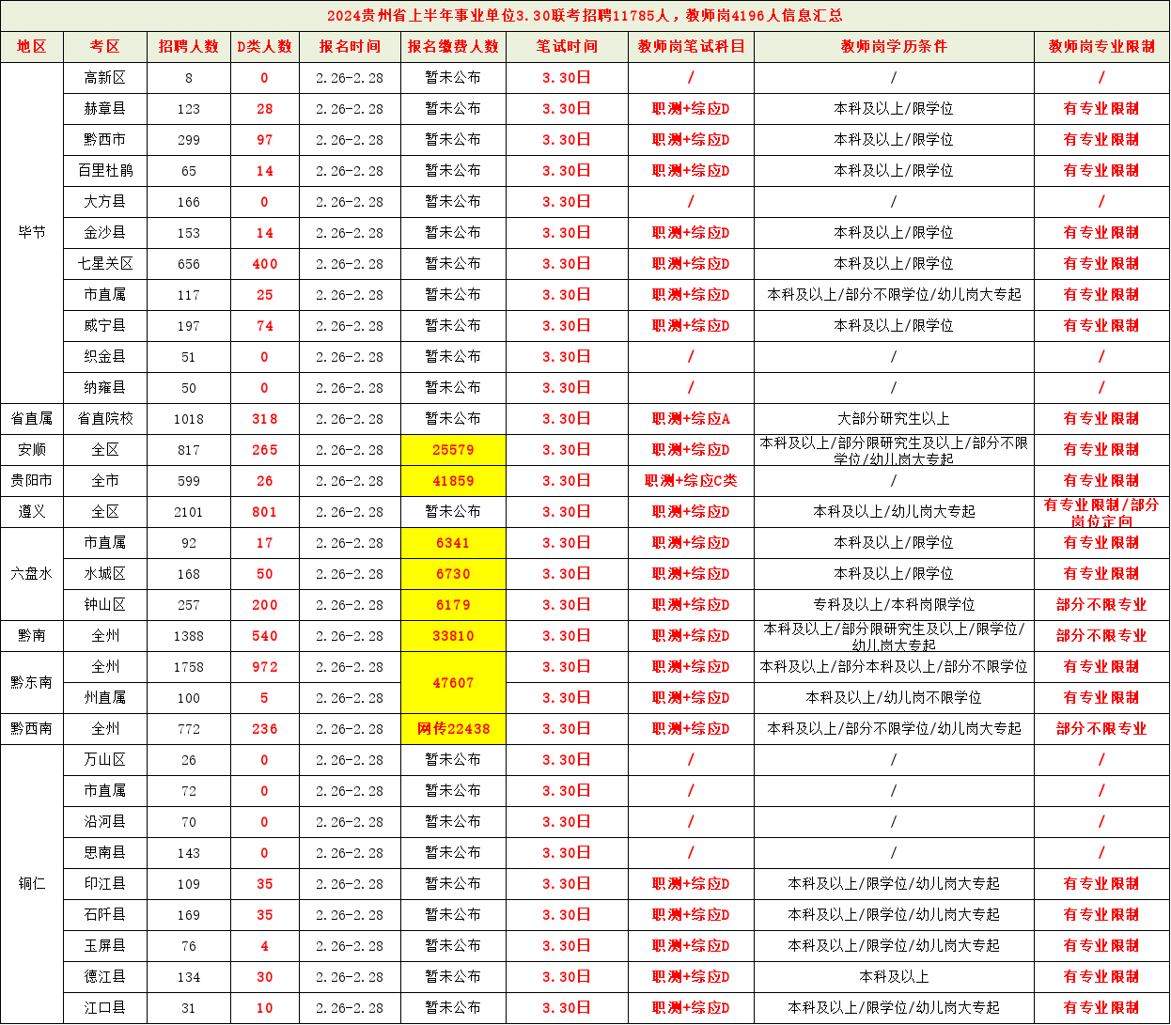Click the 大部分研究生以上 education requirement cell
This screenshot has width=1171, height=1025.
(894, 419)
